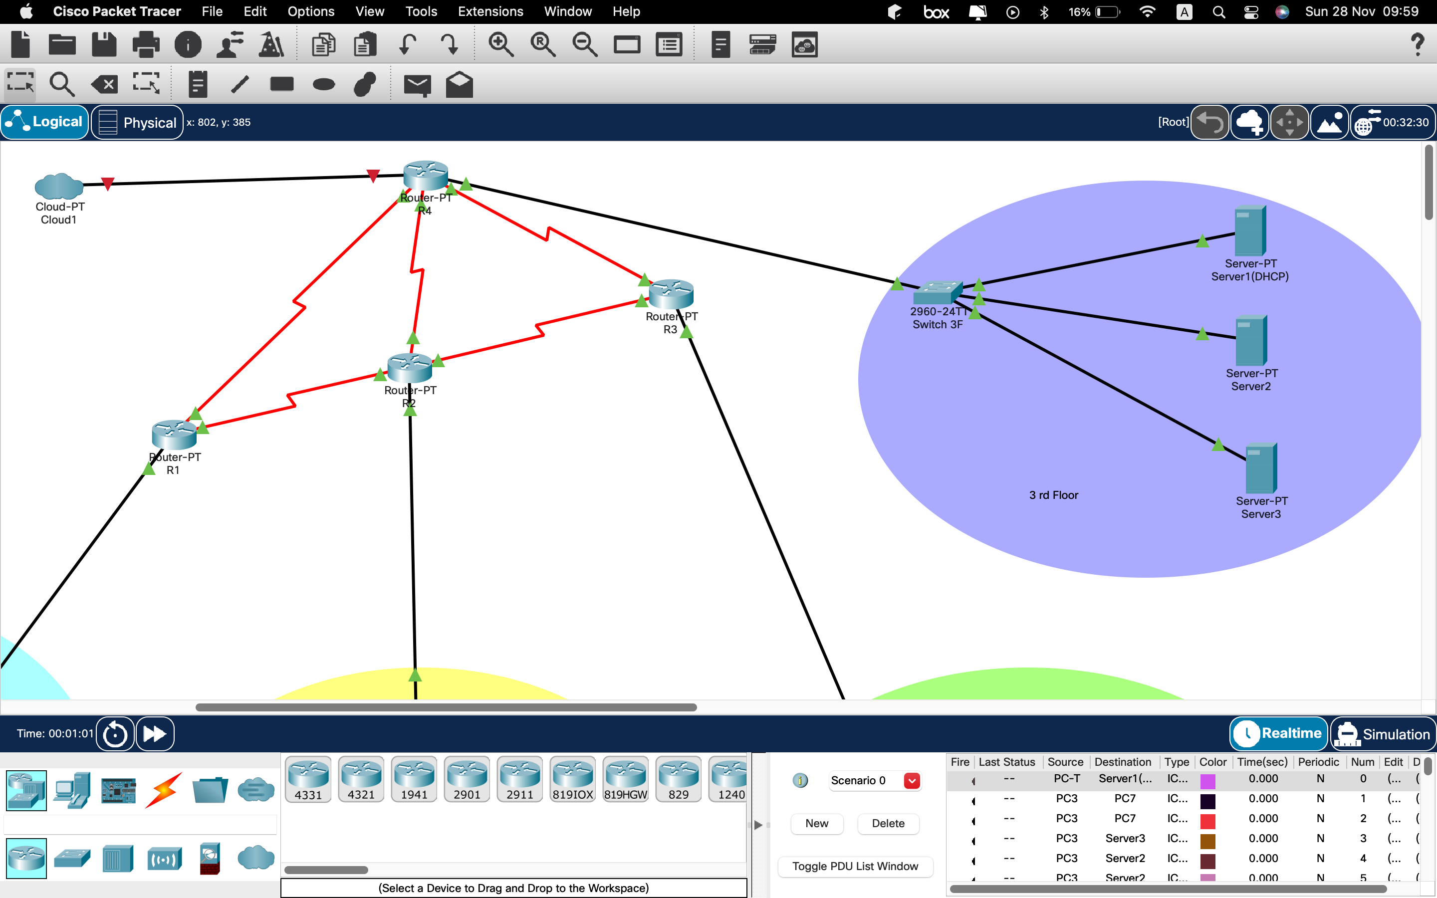
Task: Open the Scenario 0 dropdown
Action: pyautogui.click(x=912, y=780)
